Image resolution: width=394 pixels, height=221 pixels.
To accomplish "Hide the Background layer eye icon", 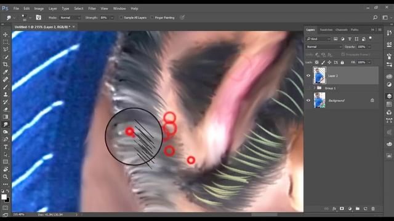I will coord(308,100).
